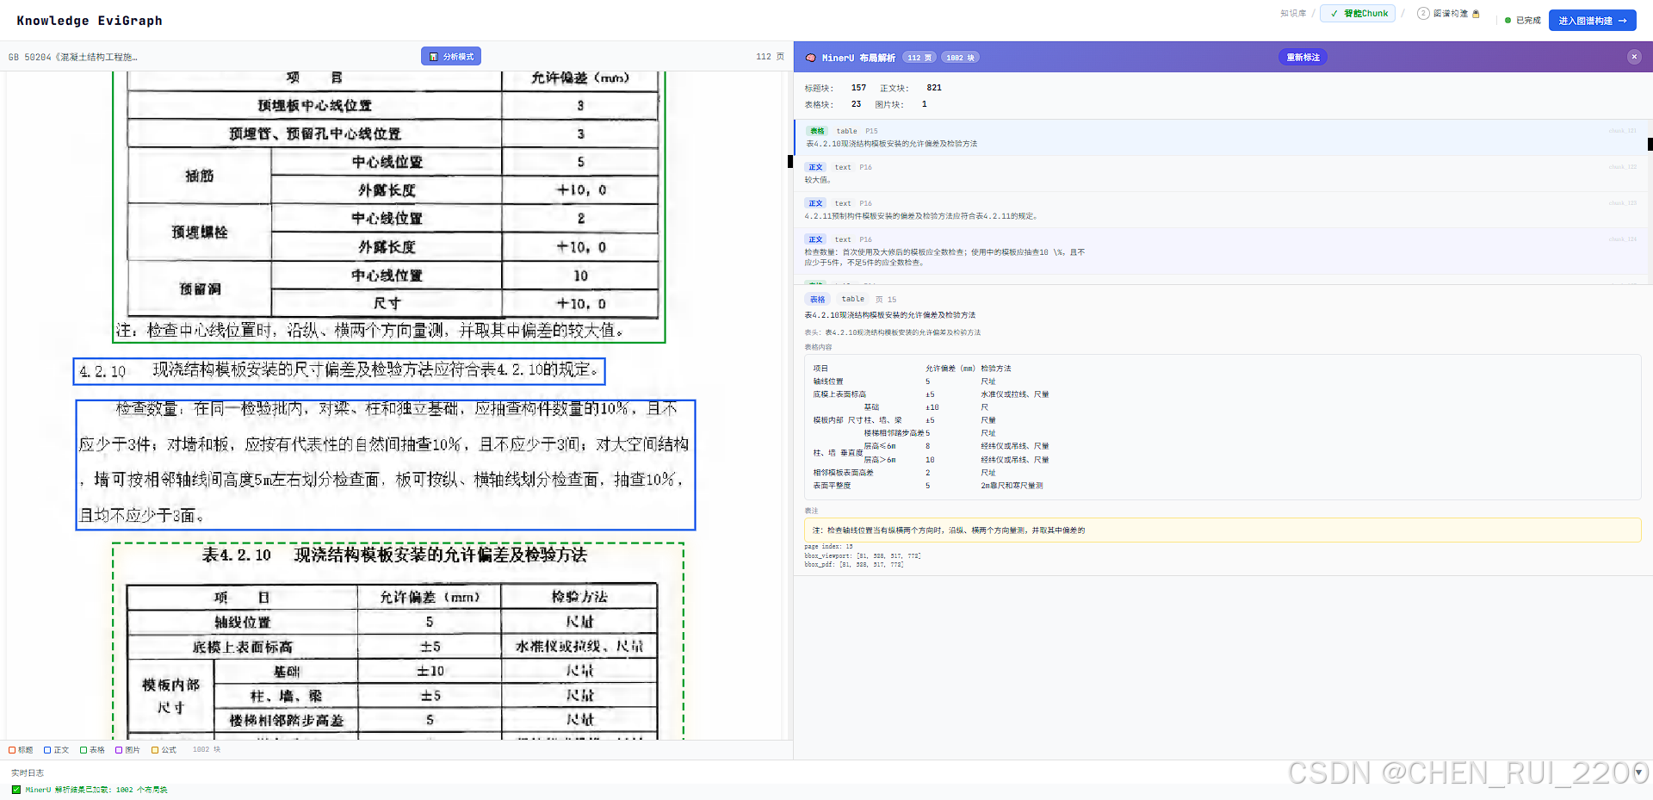Click the chunk_123 identifier

[1622, 203]
